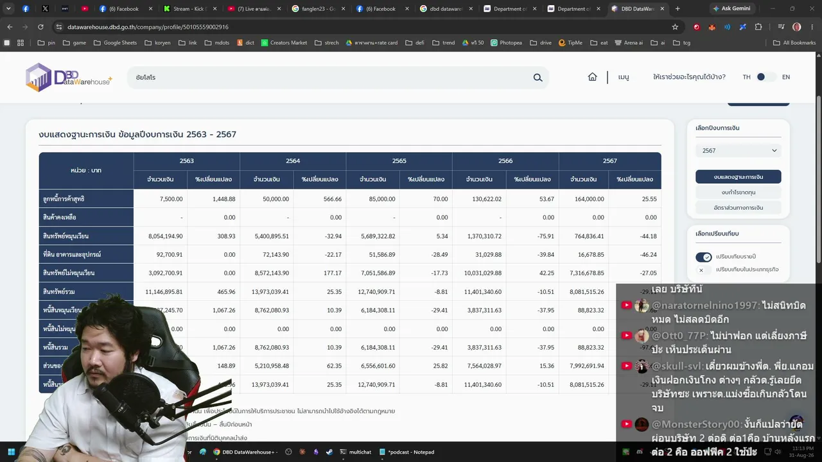Go back to the previous page
Viewport: 822px width, 462px height.
[x=10, y=27]
